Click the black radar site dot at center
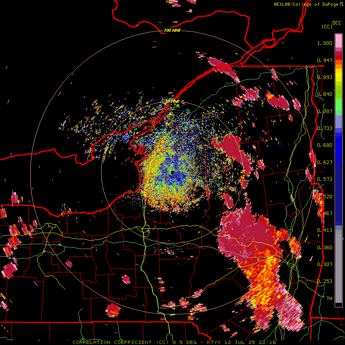The height and width of the screenshot is (345, 345). tap(172, 172)
